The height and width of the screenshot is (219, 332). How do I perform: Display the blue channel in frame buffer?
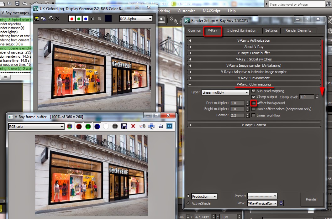(x=97, y=126)
